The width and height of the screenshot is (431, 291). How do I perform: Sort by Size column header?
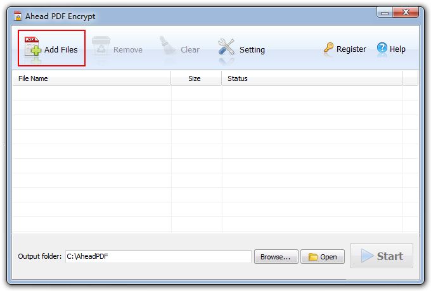pyautogui.click(x=196, y=78)
